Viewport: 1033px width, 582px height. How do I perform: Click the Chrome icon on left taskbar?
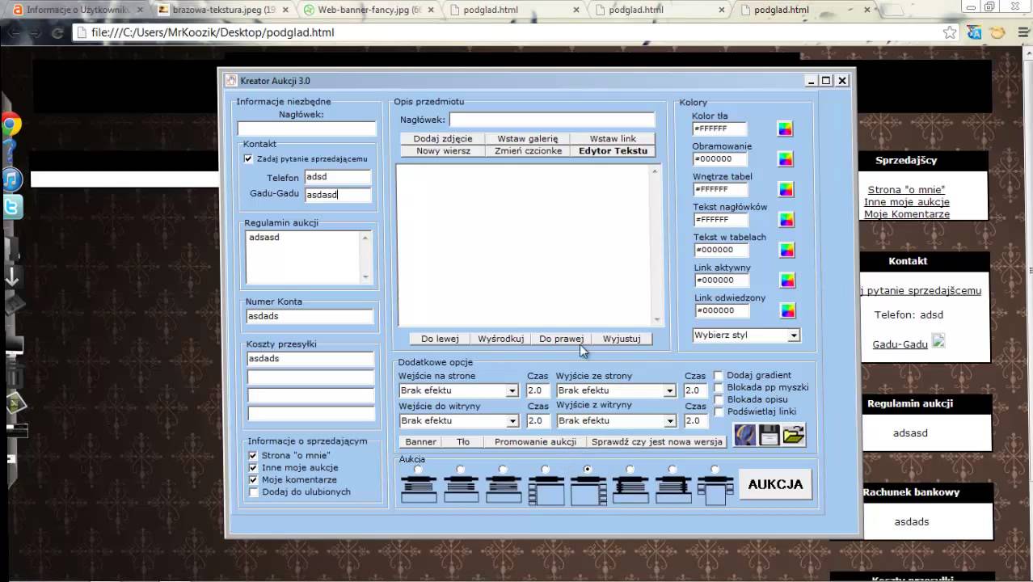(11, 124)
